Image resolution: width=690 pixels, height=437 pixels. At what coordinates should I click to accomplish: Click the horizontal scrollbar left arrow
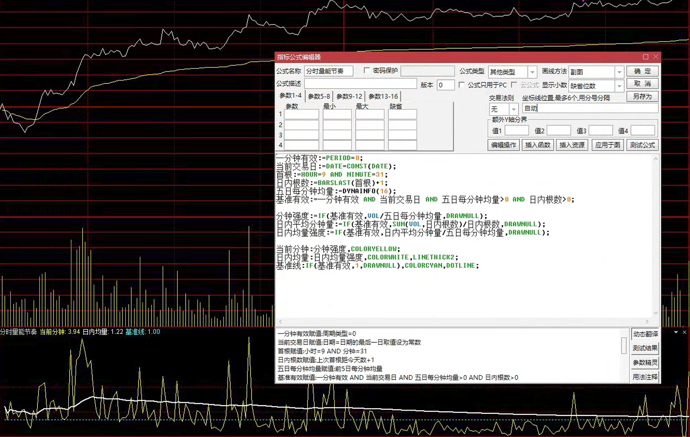pyautogui.click(x=280, y=321)
